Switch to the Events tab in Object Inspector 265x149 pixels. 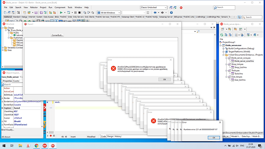[16, 81]
